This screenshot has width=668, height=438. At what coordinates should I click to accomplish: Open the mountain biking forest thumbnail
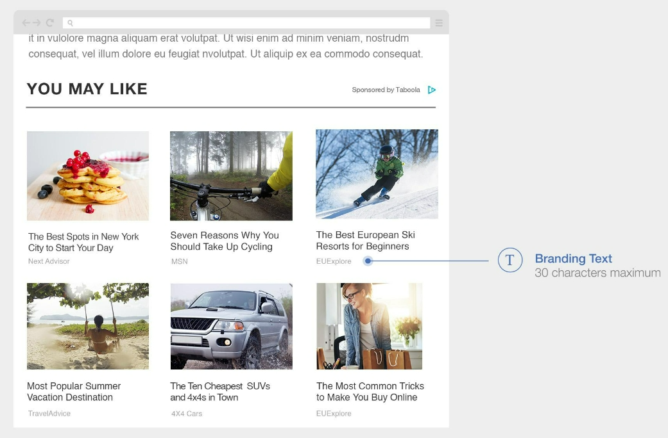point(231,176)
